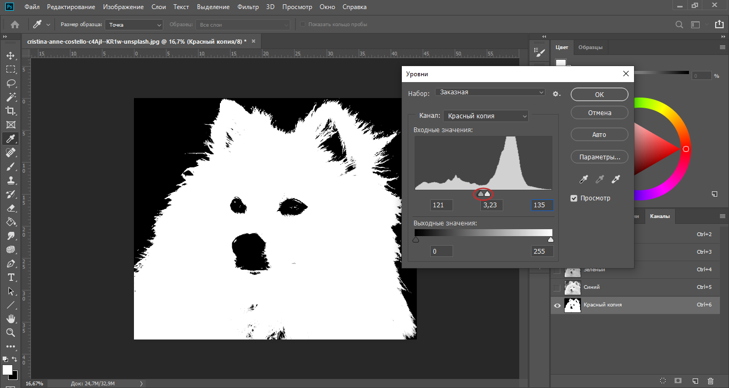The height and width of the screenshot is (388, 729).
Task: Select the Text tool
Action: (x=11, y=277)
